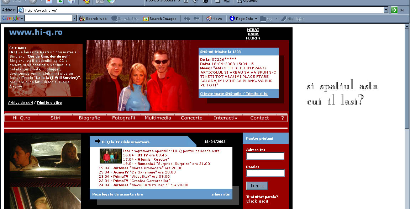Screen dimensions: 410x209
Task: Open the Hi-Q.ro navigation item
Action: coord(21,118)
